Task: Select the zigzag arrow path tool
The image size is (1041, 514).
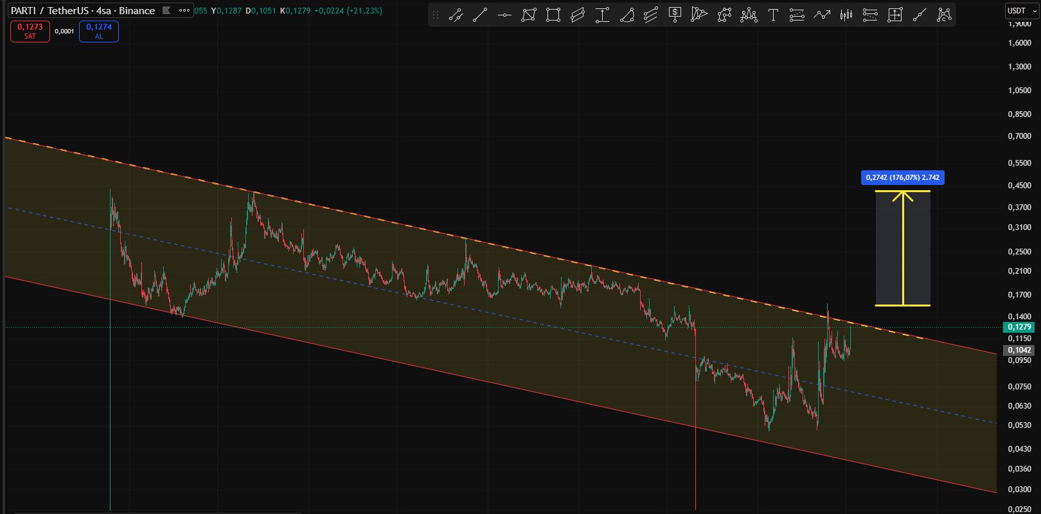Action: (x=822, y=15)
